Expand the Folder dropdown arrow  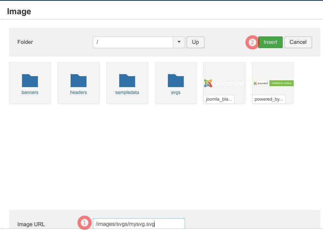pyautogui.click(x=179, y=42)
